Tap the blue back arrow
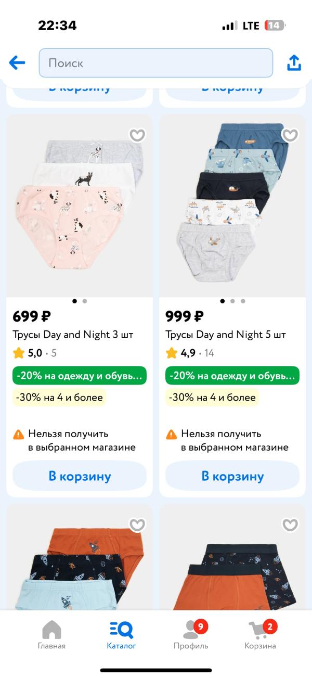The height and width of the screenshot is (678, 312). tap(17, 63)
